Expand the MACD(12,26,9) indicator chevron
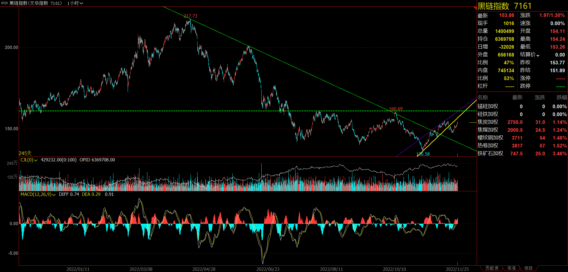This screenshot has height=272, width=568. pyautogui.click(x=54, y=195)
